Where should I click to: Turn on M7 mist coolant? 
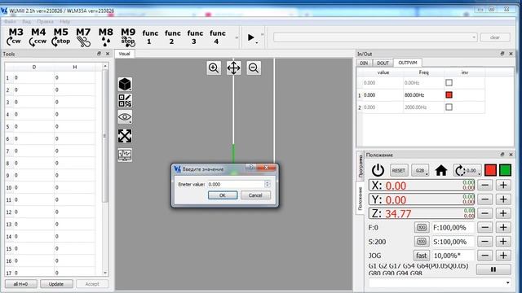click(83, 37)
